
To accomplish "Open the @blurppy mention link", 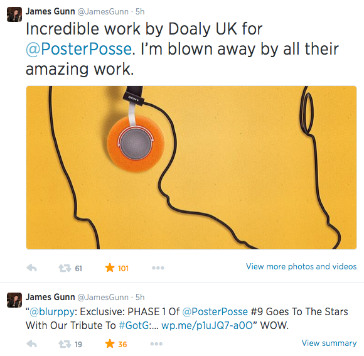I will coord(51,312).
